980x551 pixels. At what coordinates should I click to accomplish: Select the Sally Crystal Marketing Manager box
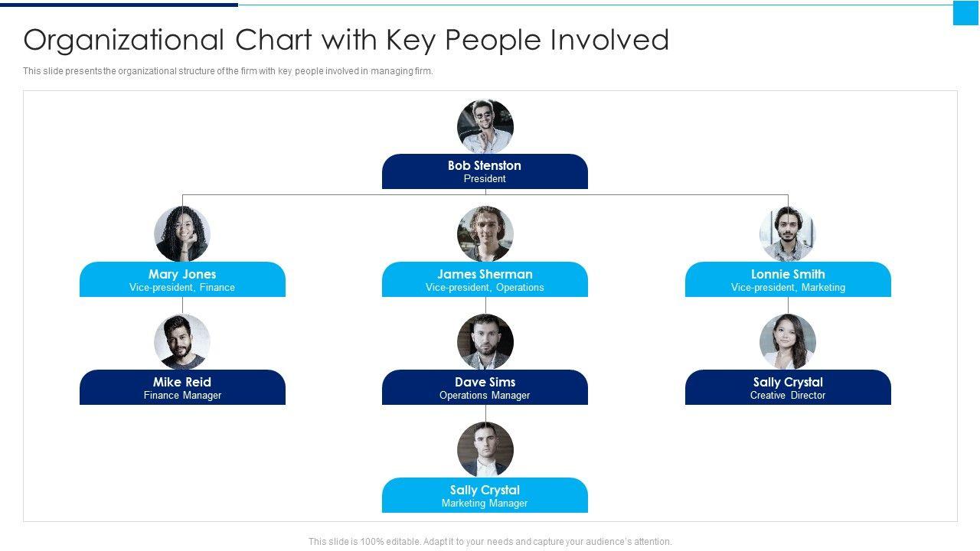click(x=485, y=495)
